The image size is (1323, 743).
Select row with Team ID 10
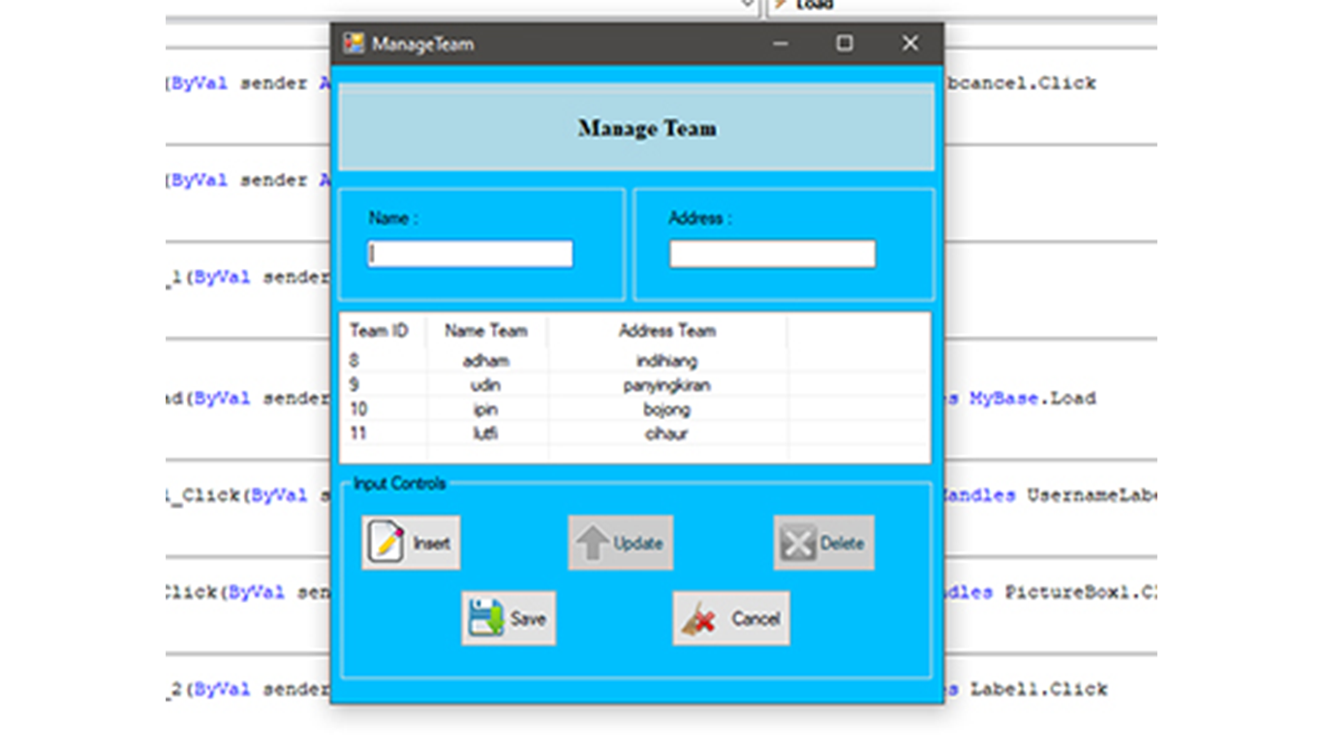click(634, 409)
